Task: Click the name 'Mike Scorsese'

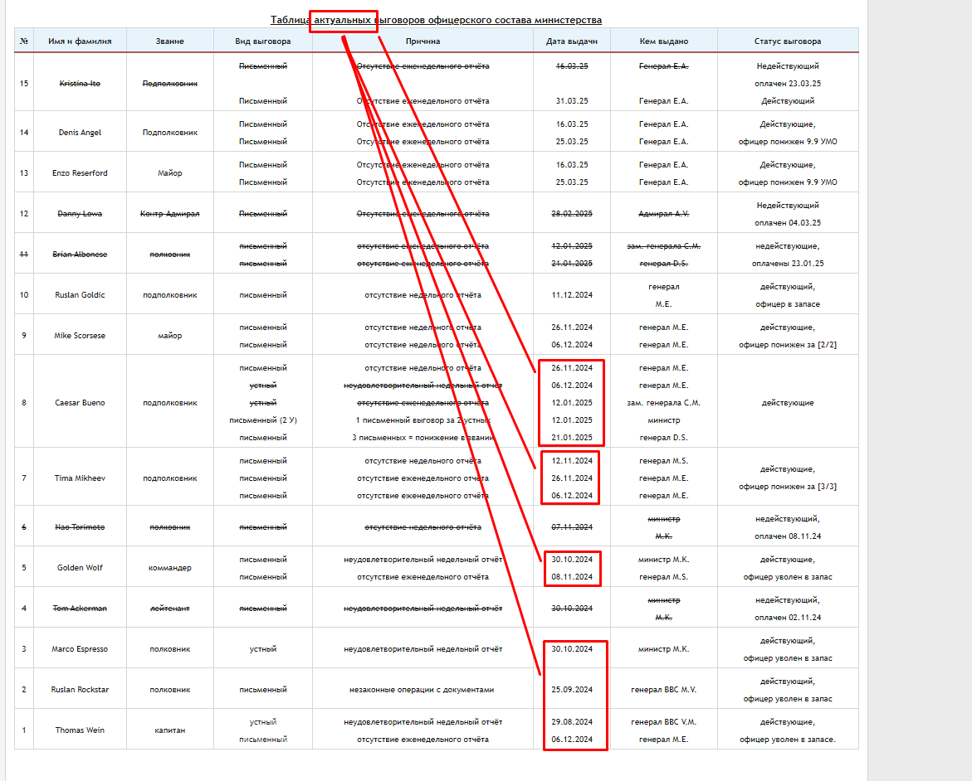Action: pos(80,336)
